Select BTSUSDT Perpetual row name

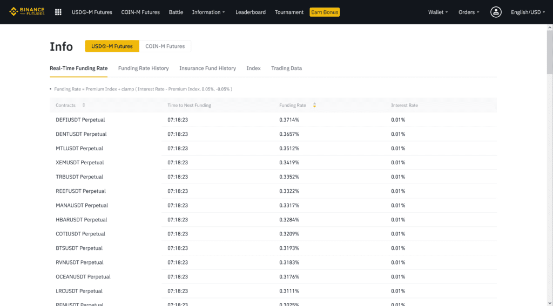pos(79,248)
